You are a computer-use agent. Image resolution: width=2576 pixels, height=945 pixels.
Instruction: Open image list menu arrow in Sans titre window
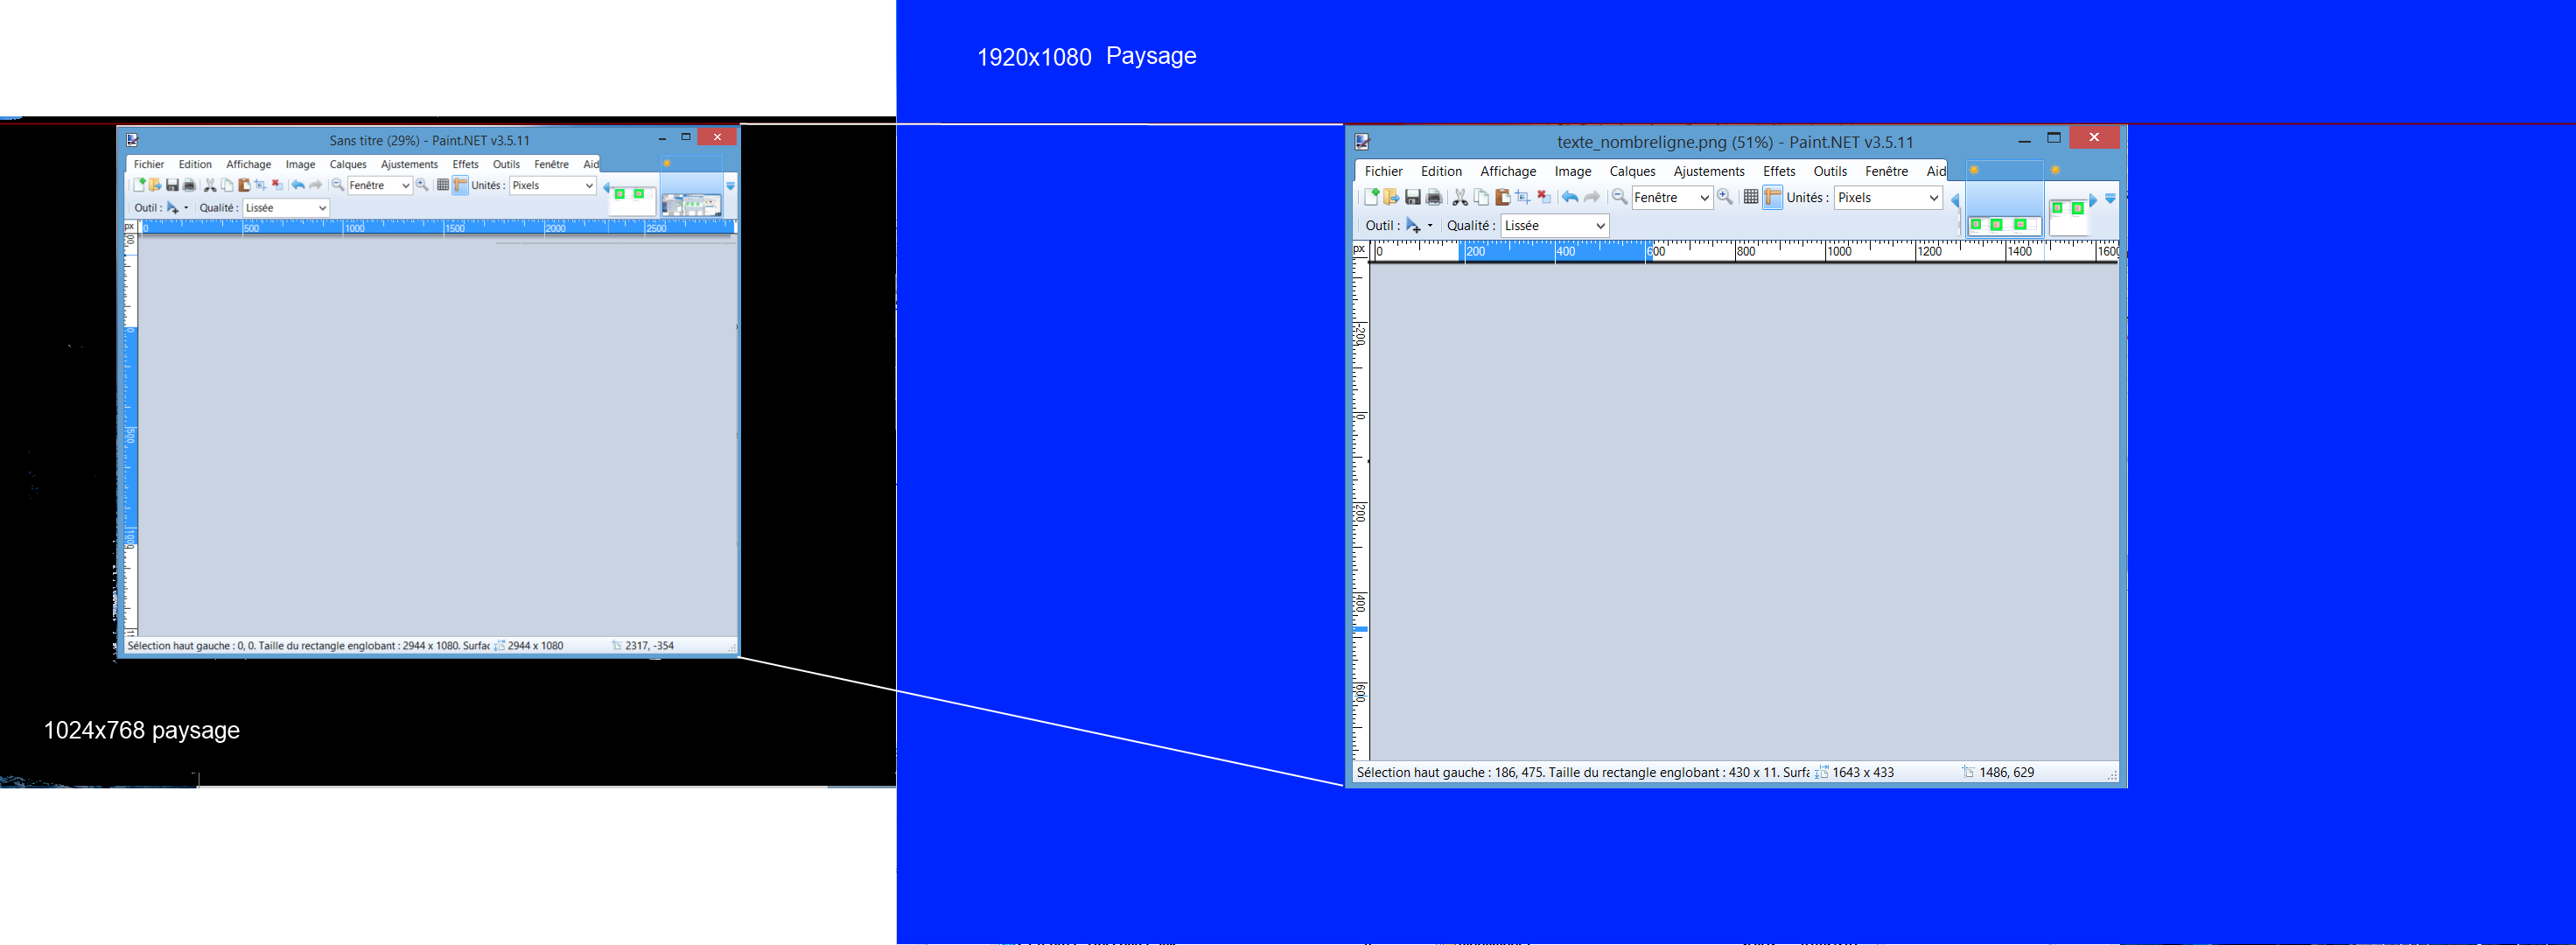[x=730, y=186]
